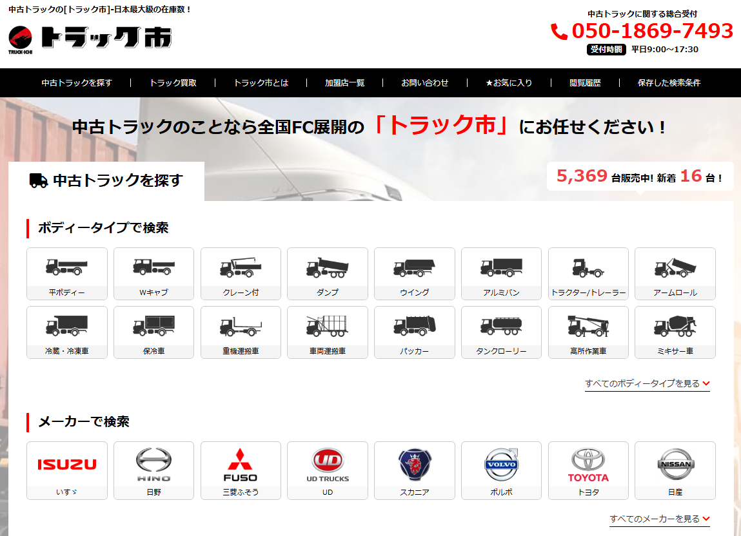
Task: Open the 中古トラックを探す menu item
Action: 77,82
